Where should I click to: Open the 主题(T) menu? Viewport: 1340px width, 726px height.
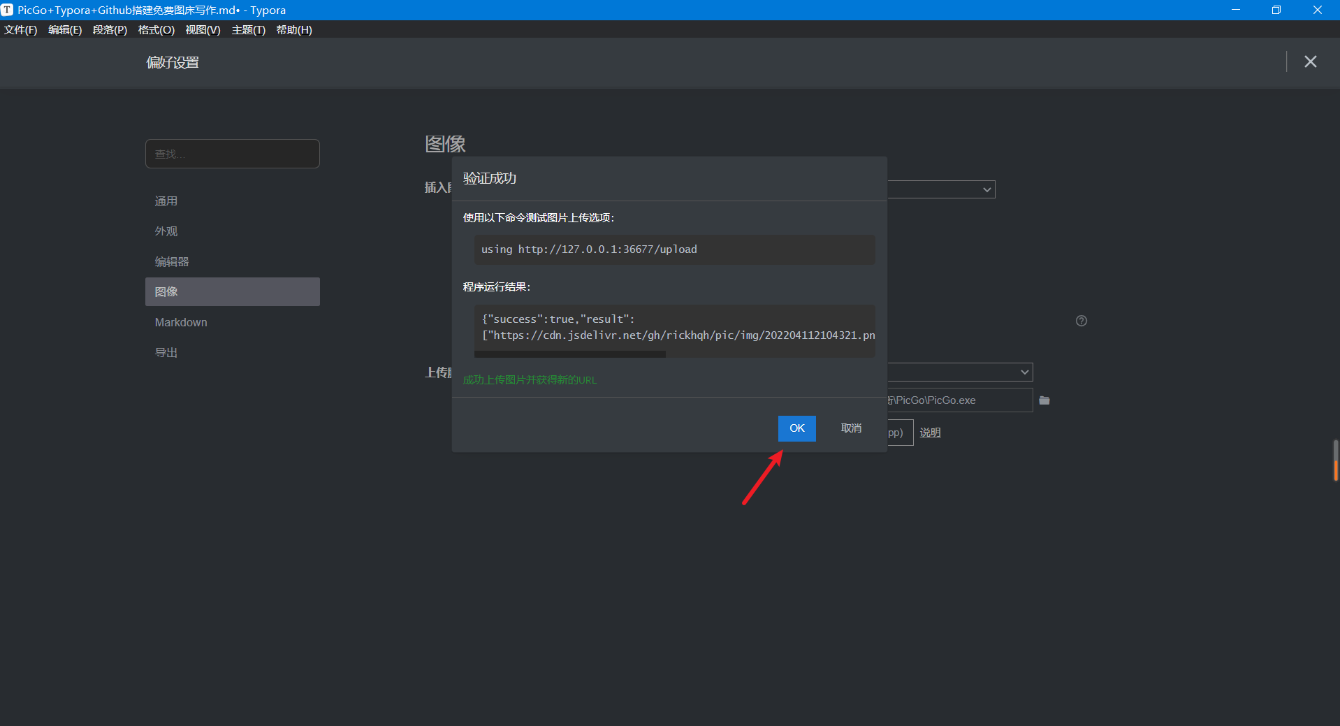point(248,30)
